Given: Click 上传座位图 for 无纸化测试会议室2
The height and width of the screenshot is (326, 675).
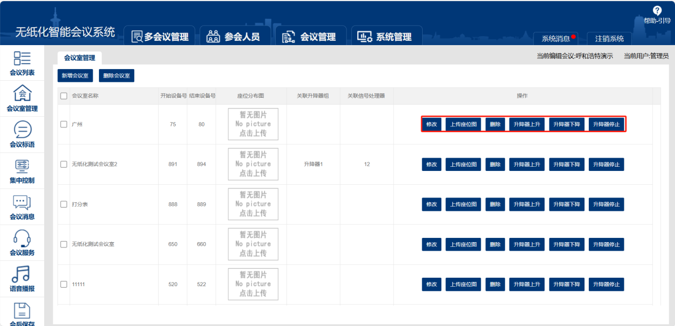Looking at the screenshot, I should coord(463,165).
